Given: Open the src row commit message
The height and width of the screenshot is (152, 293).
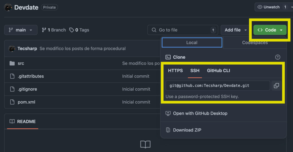Looking at the screenshot, I should 141,63.
